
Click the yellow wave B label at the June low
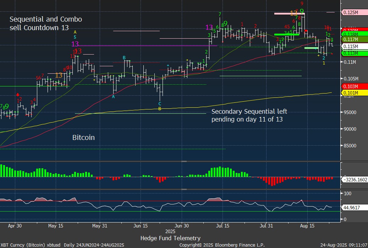160,109
